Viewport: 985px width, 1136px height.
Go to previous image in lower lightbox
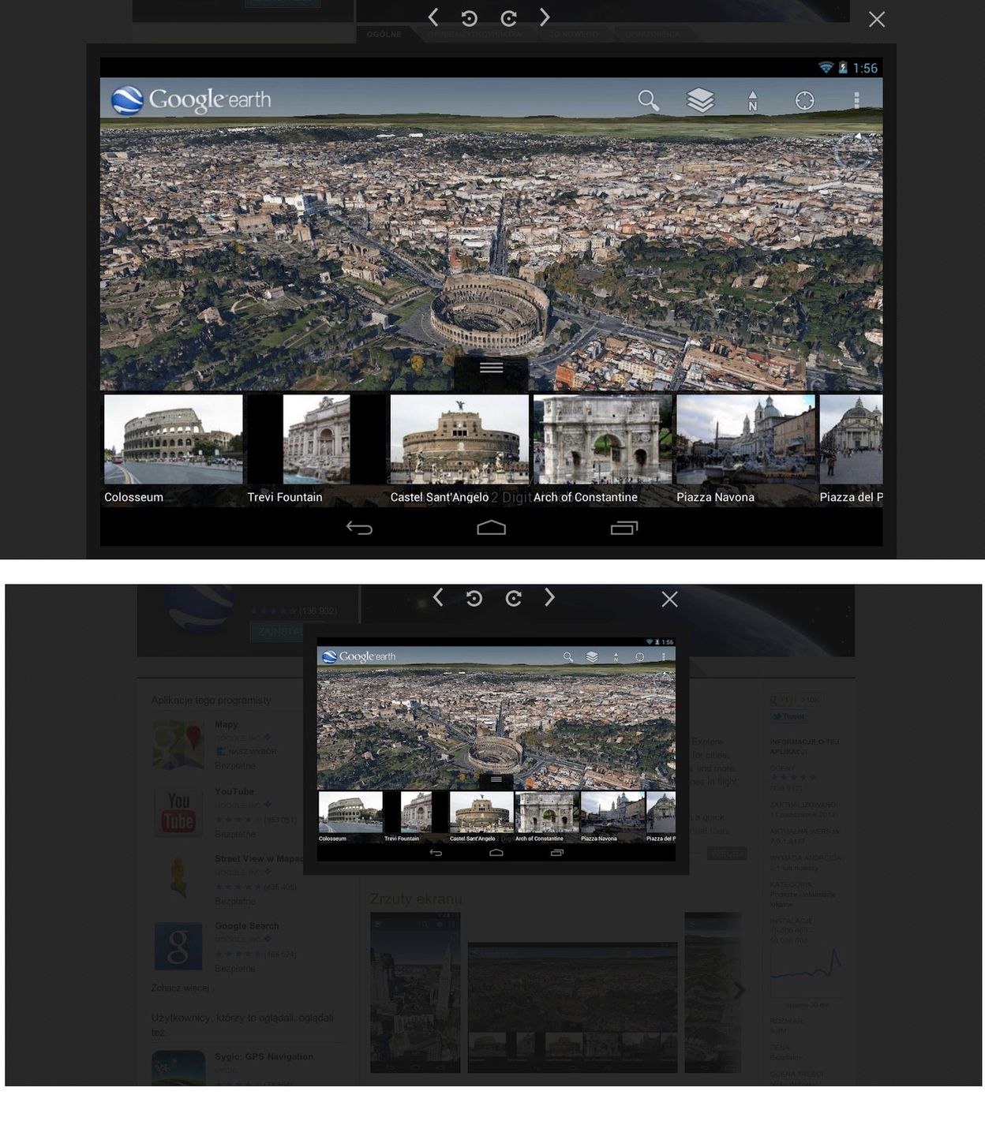click(438, 598)
